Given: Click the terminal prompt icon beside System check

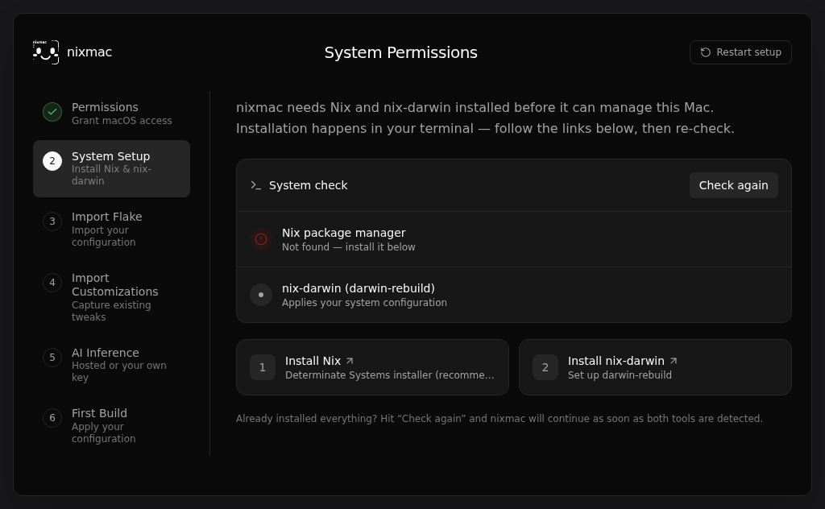Looking at the screenshot, I should pos(255,185).
